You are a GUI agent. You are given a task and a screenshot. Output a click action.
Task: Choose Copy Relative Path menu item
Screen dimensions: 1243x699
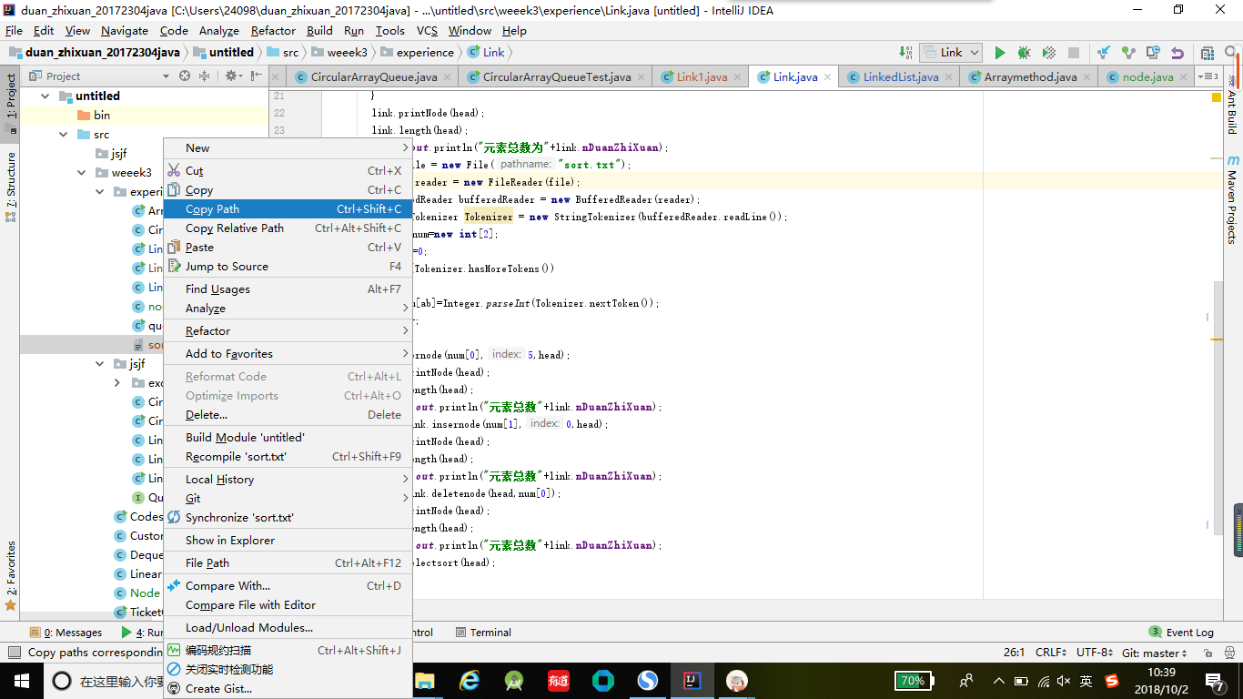point(288,228)
